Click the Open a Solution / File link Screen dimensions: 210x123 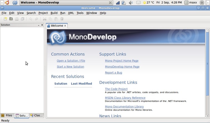pyautogui.click(x=71, y=61)
